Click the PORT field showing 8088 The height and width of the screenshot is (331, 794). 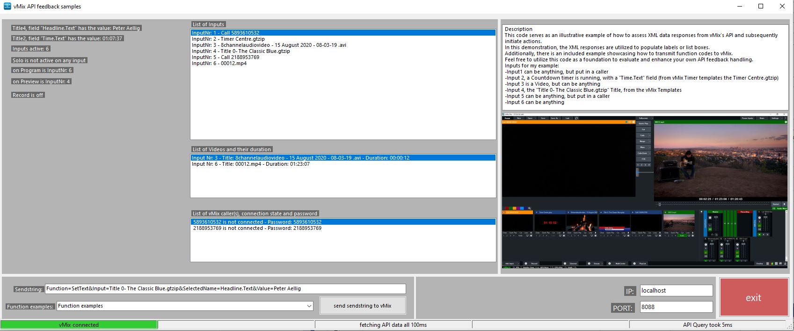point(676,307)
